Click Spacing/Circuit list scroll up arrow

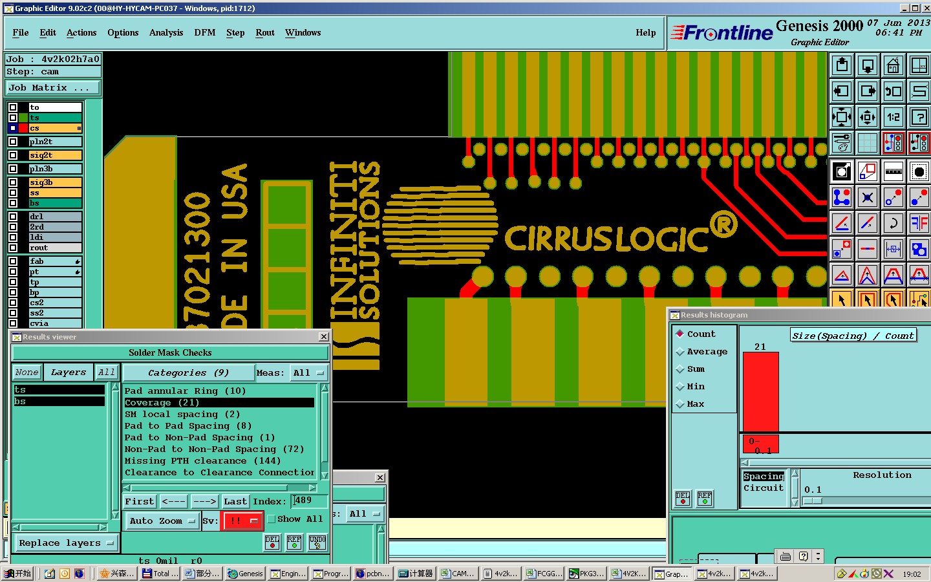(x=795, y=474)
